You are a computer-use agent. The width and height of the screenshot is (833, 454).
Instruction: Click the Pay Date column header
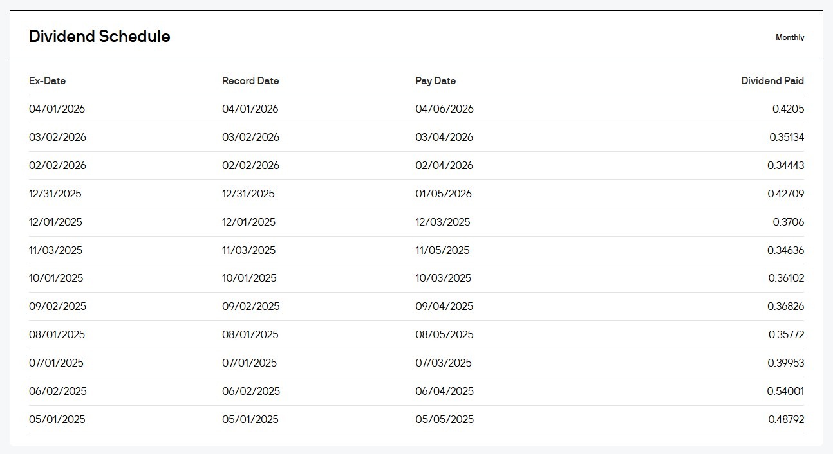pyautogui.click(x=435, y=81)
